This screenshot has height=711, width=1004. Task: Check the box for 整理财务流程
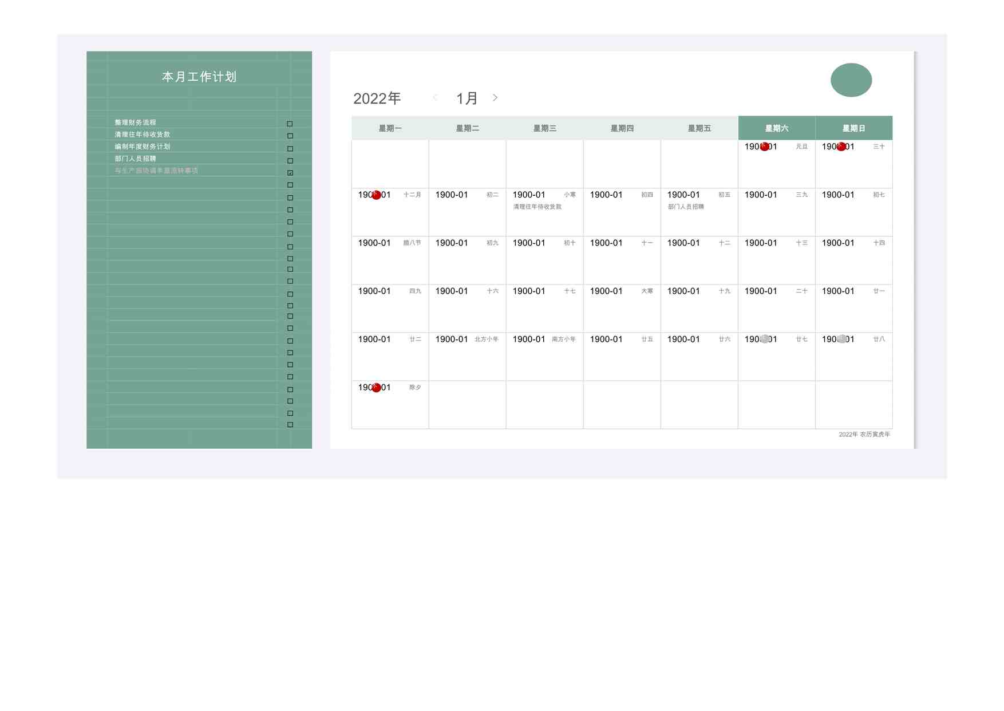pyautogui.click(x=290, y=124)
